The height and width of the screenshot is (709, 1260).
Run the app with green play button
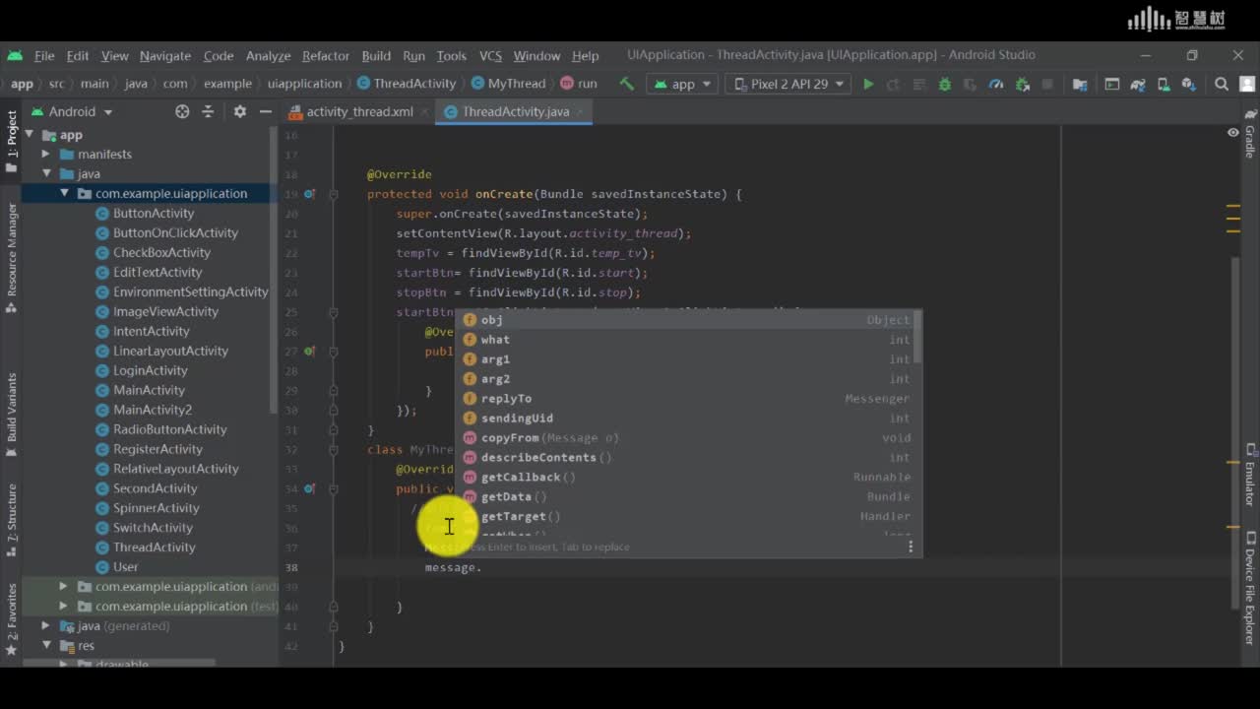(868, 84)
